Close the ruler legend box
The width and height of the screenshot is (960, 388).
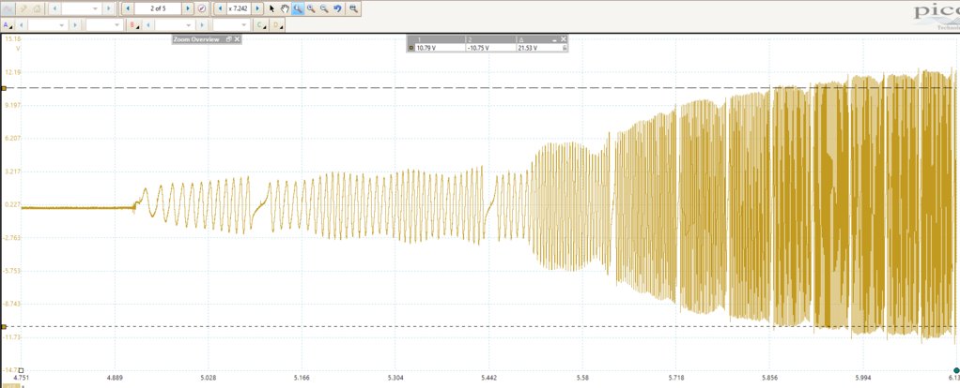(564, 39)
